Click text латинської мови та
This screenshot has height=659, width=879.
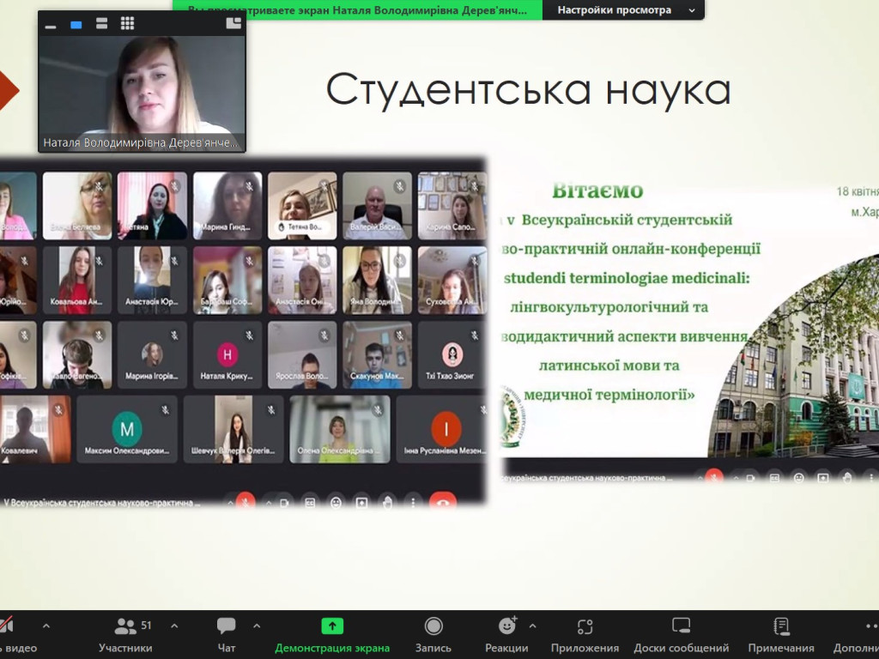tap(609, 366)
